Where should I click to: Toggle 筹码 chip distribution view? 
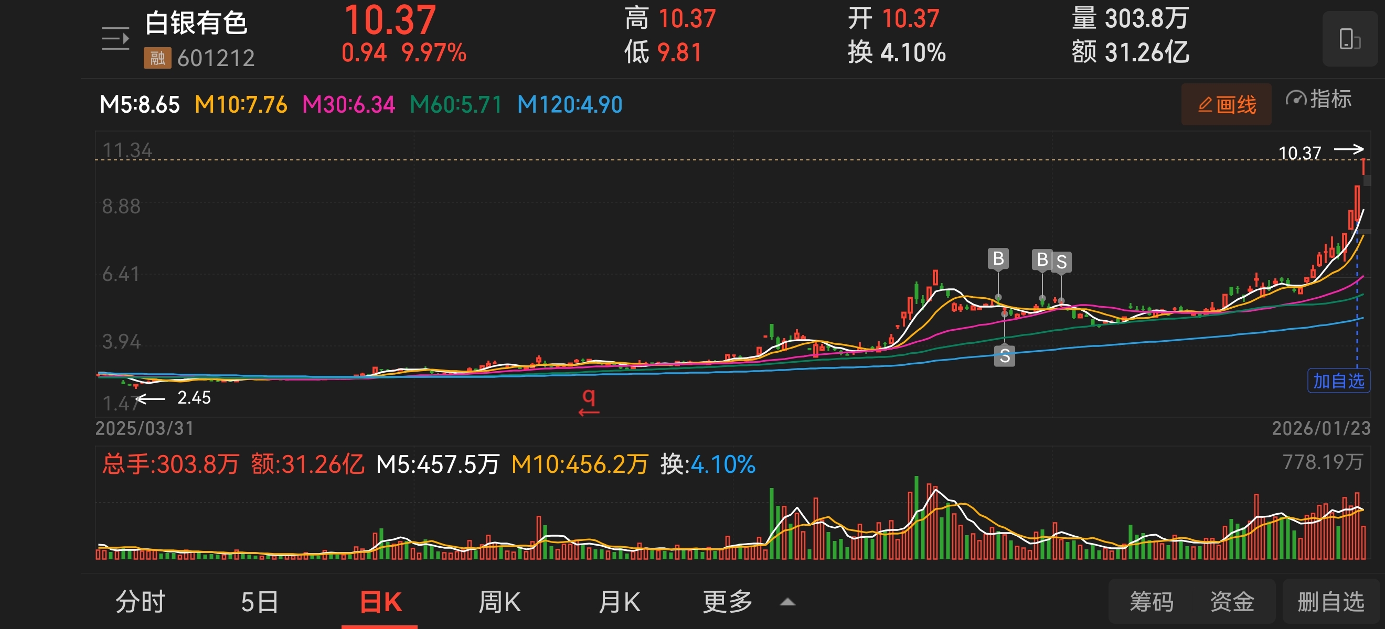pyautogui.click(x=1152, y=602)
